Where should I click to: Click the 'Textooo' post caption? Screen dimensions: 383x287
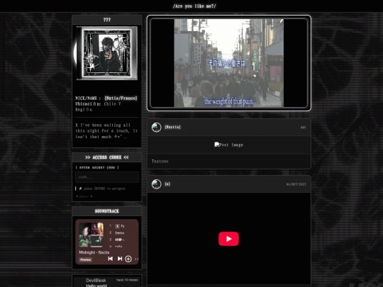coord(160,162)
